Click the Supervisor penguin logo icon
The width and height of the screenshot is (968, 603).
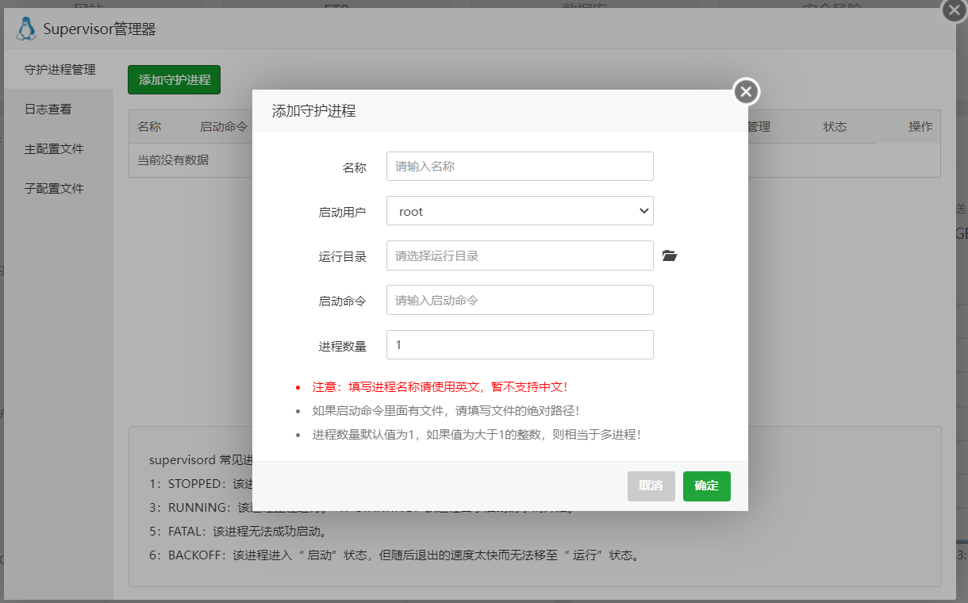click(x=26, y=29)
